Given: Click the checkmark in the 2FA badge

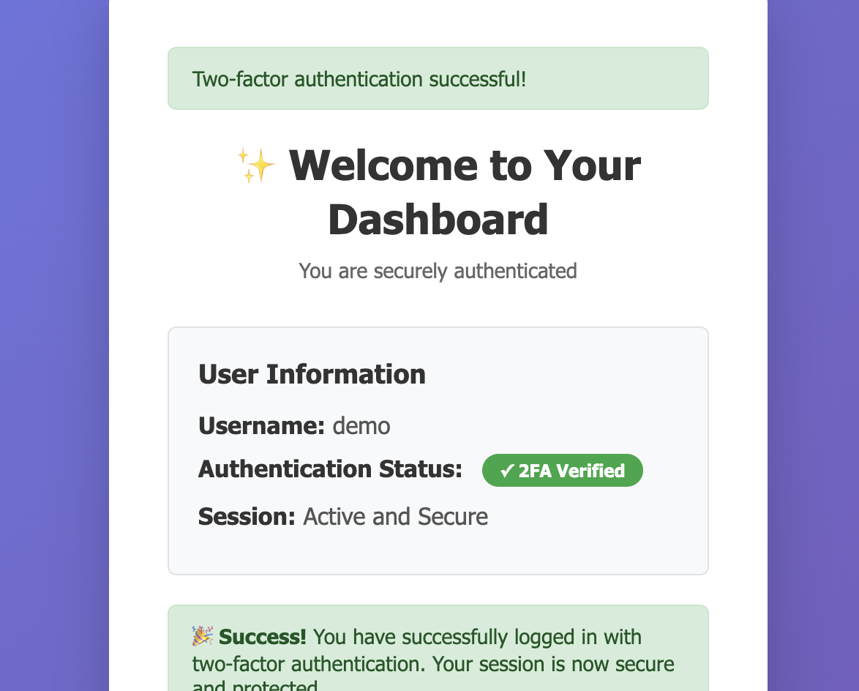Looking at the screenshot, I should 507,471.
